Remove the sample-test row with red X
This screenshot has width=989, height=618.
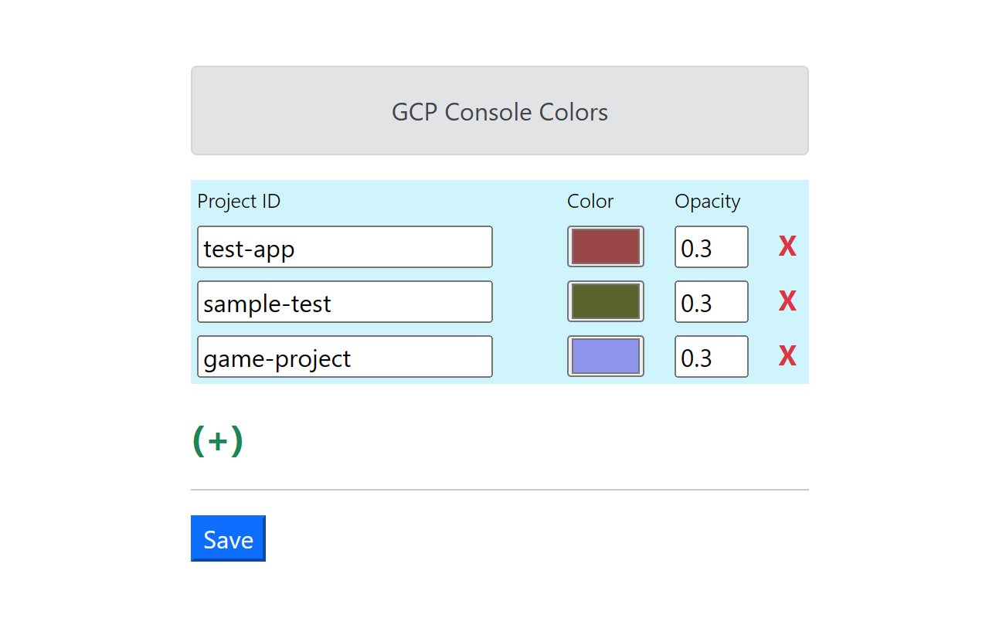pos(787,301)
